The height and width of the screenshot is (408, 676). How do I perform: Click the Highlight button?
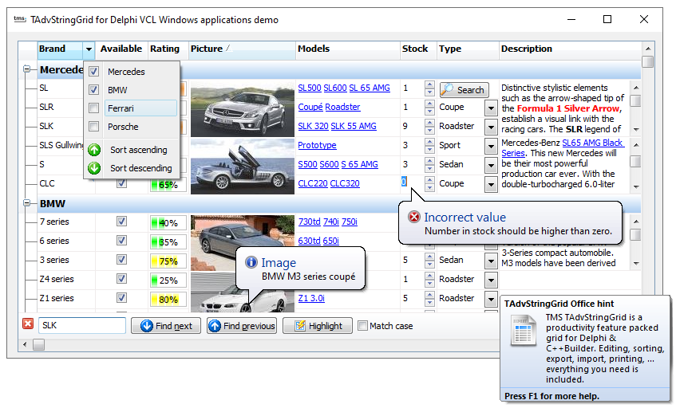tap(318, 326)
